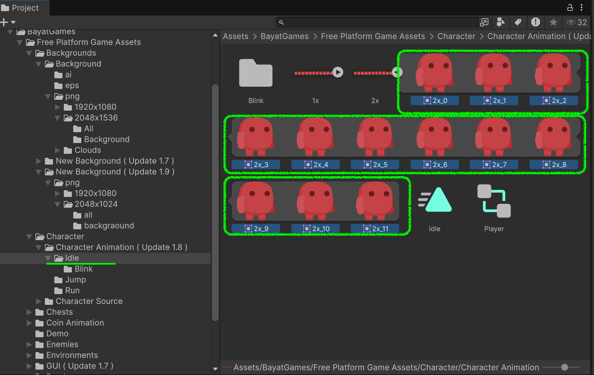Toggle the Project panel lock
594x375 pixels.
click(x=570, y=7)
